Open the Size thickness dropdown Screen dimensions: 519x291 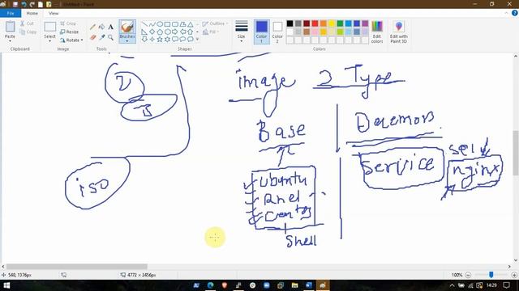tap(242, 32)
